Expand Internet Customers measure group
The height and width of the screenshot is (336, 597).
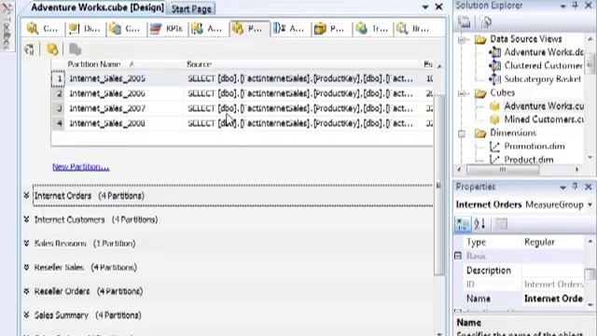tap(26, 219)
